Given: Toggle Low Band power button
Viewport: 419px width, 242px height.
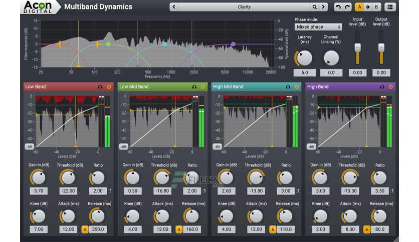Looking at the screenshot, I should (x=109, y=86).
